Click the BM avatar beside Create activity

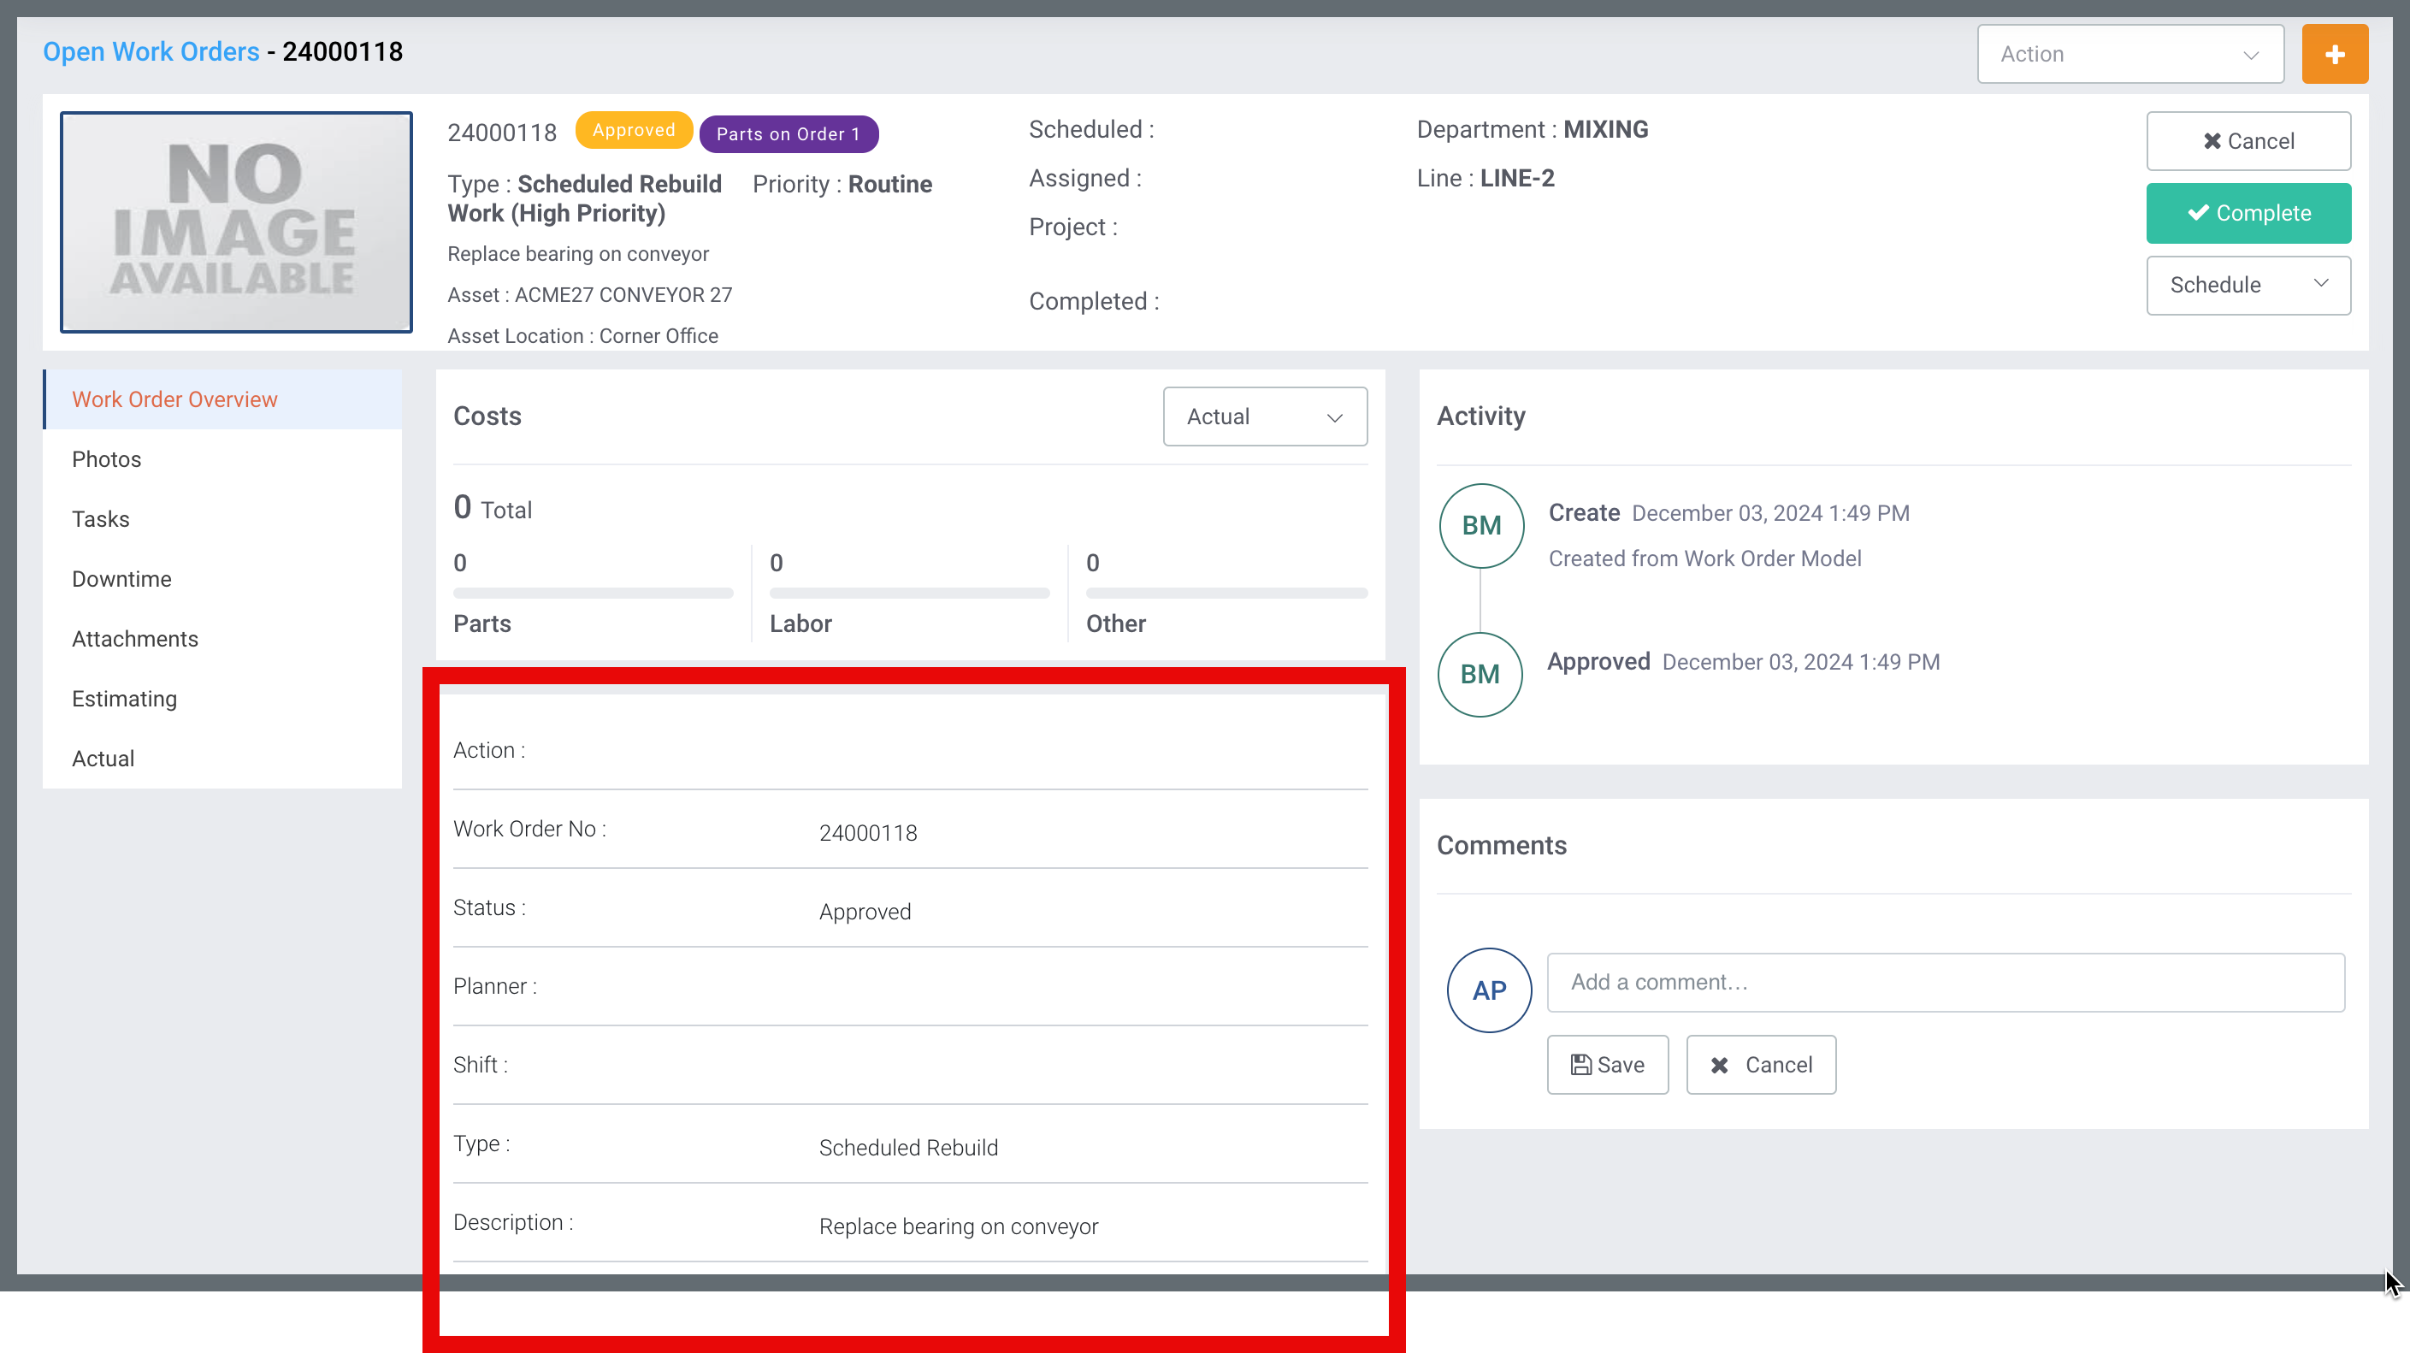coord(1481,526)
